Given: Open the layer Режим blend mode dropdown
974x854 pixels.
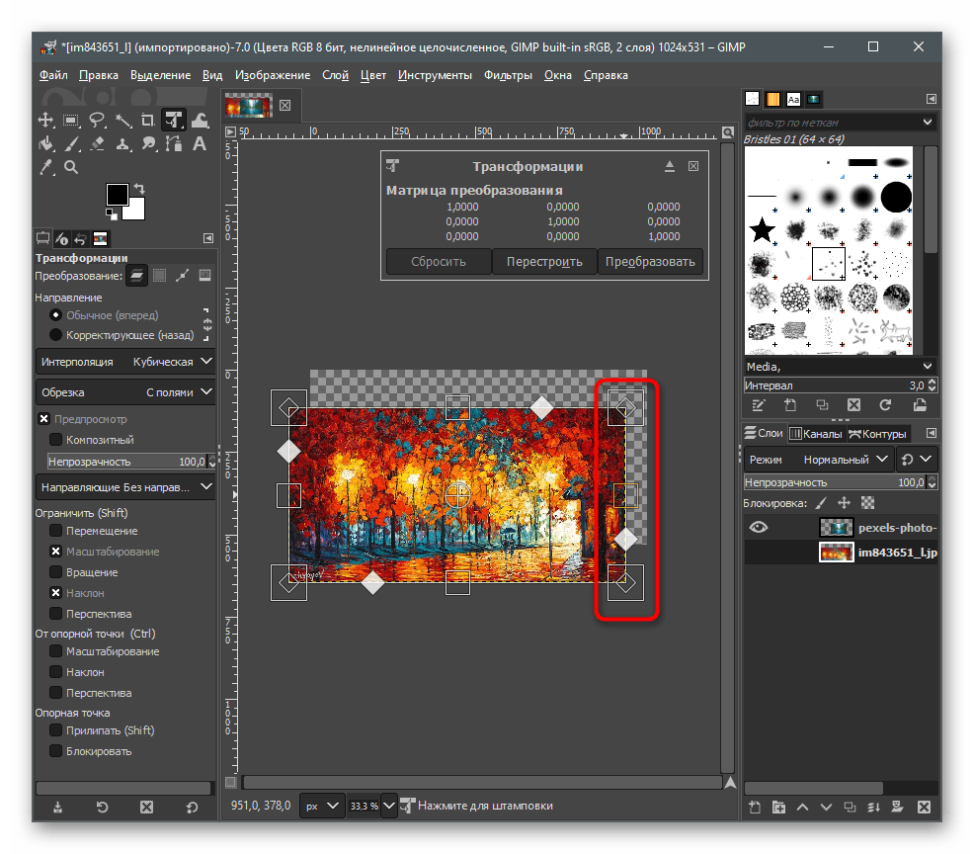Looking at the screenshot, I should (820, 460).
